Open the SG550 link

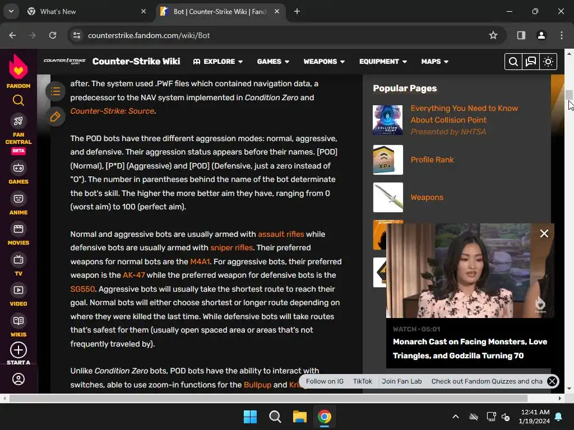pos(82,289)
